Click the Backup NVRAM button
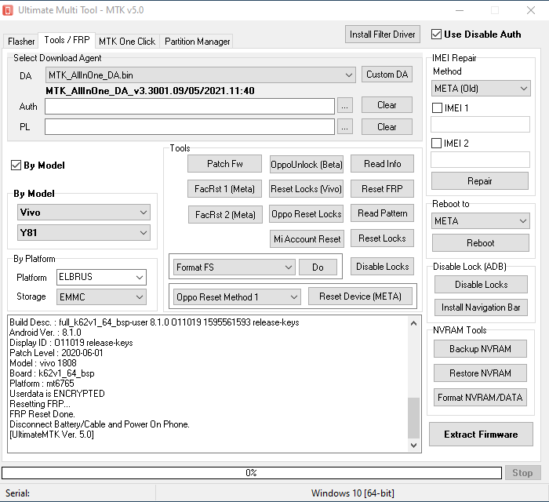 (480, 349)
